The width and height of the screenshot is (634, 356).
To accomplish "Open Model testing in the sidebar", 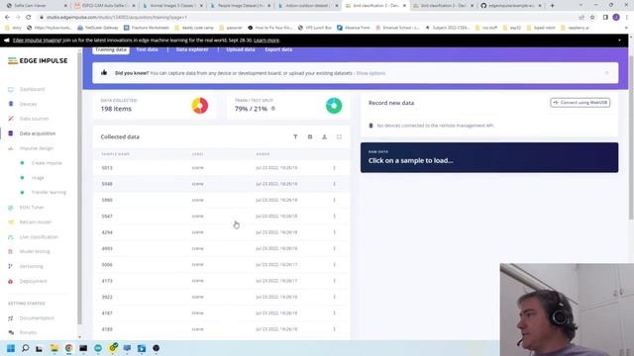I will (35, 251).
